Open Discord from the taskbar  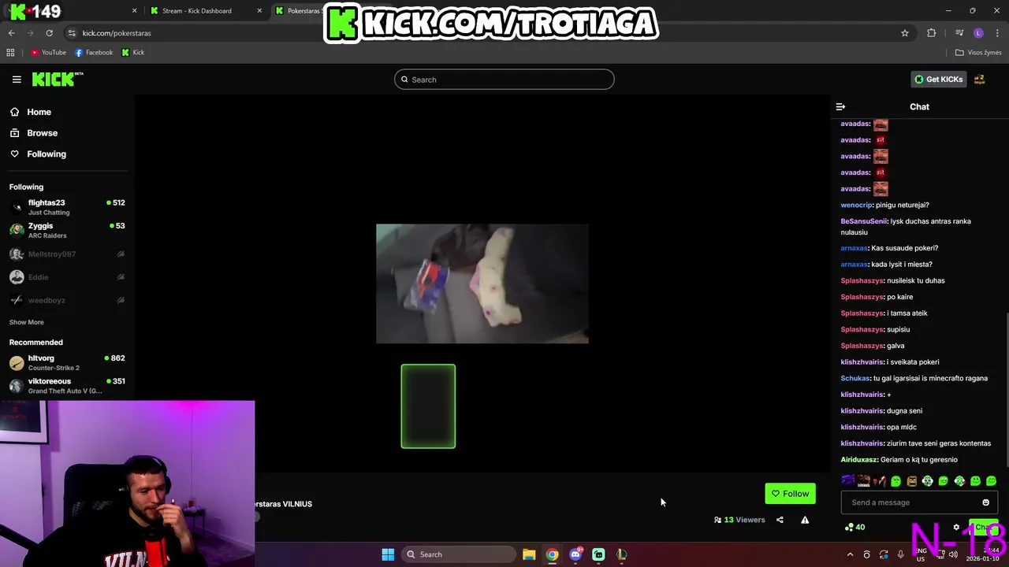[x=575, y=554]
